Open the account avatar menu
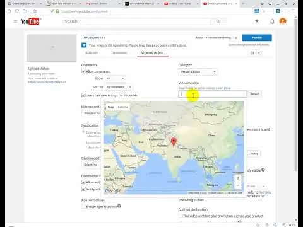303x227 pixels. tap(283, 21)
